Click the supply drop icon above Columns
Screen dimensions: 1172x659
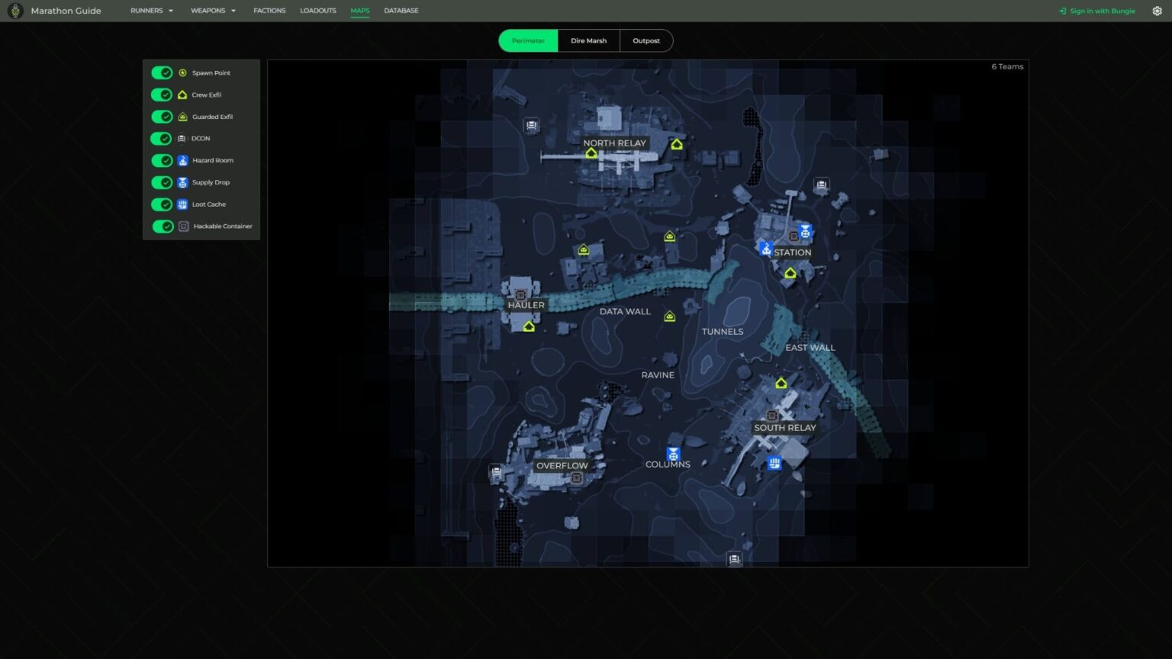[x=673, y=454]
